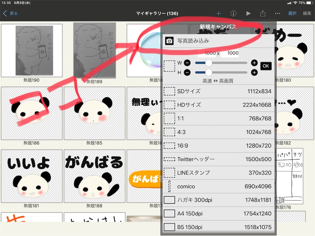Open panda artwork 無題185

pos(95,113)
